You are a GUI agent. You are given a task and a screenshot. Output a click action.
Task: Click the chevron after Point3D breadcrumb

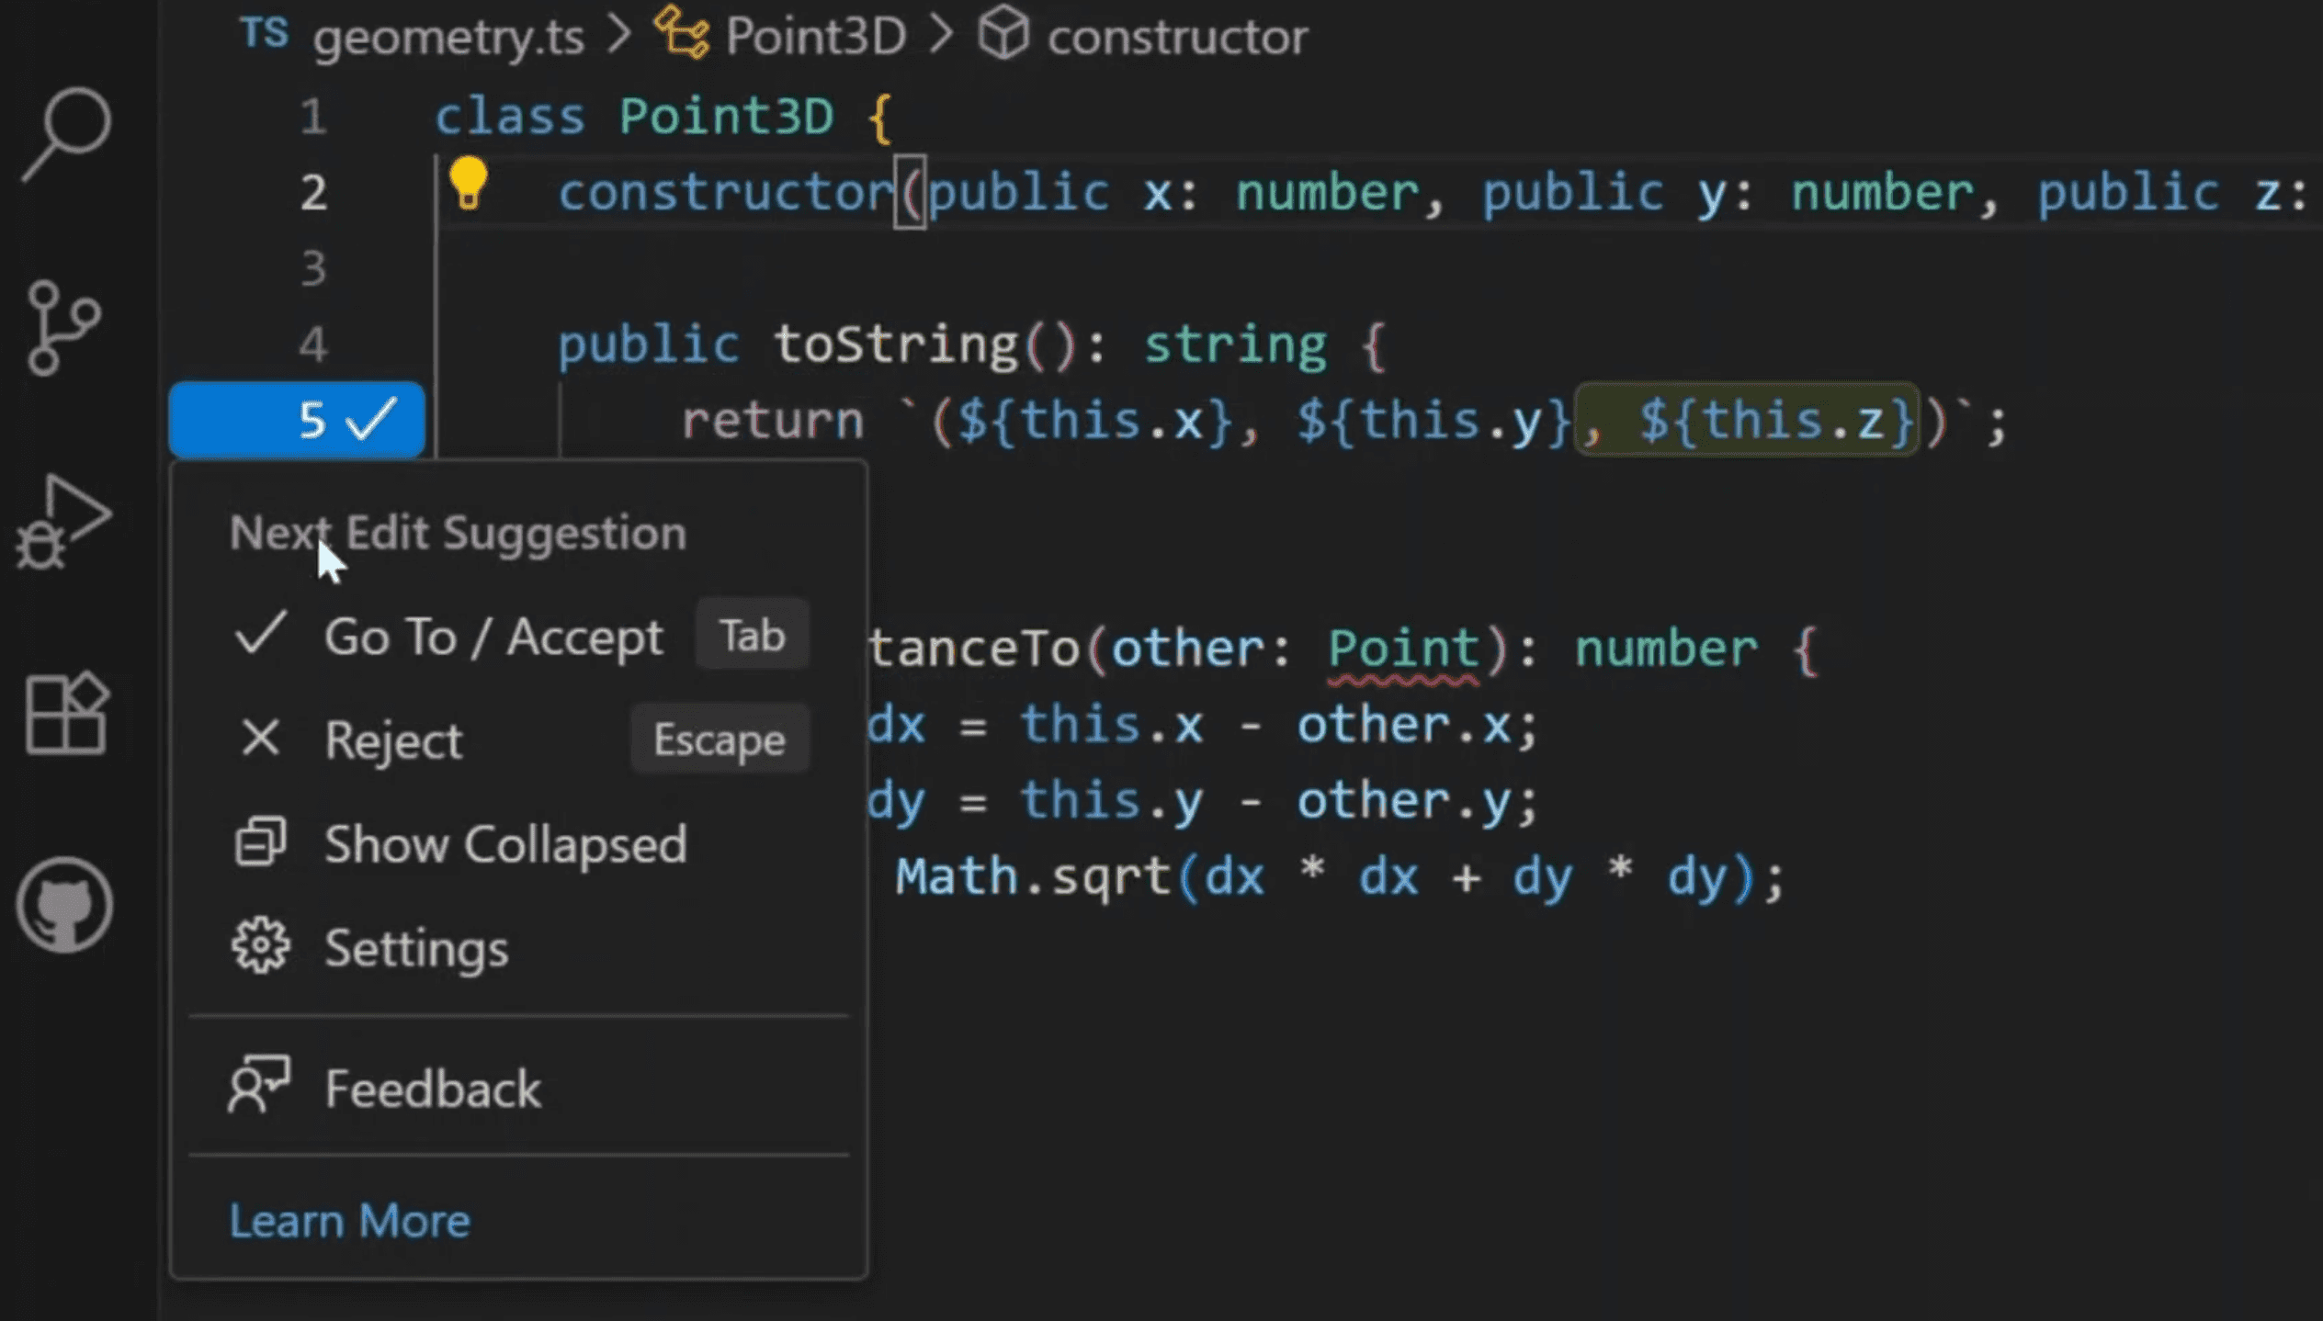pyautogui.click(x=941, y=35)
